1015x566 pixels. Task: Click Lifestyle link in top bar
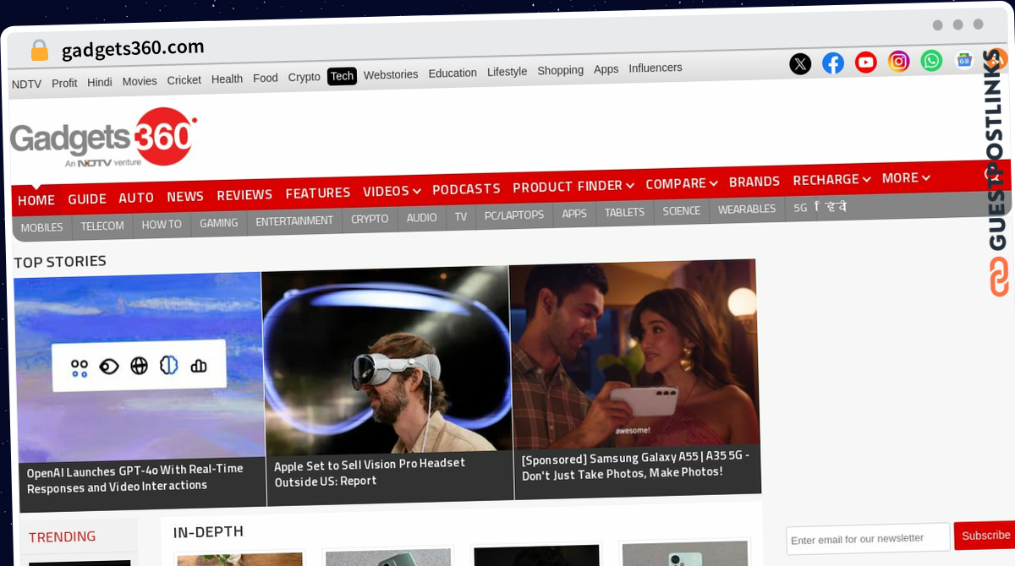point(507,72)
